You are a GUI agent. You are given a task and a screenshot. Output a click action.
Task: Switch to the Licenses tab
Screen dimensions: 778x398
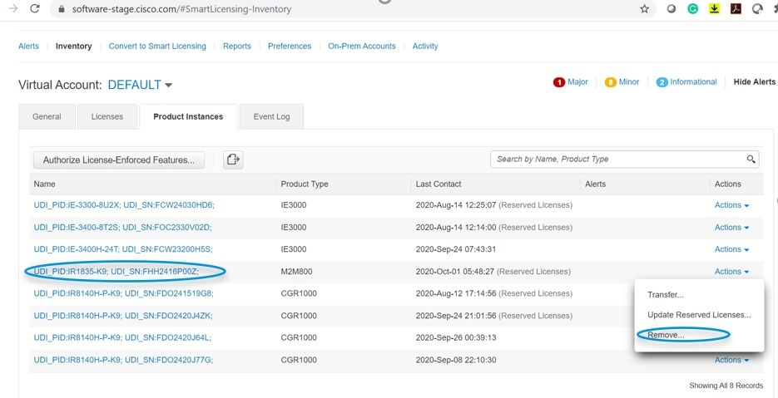click(x=107, y=117)
